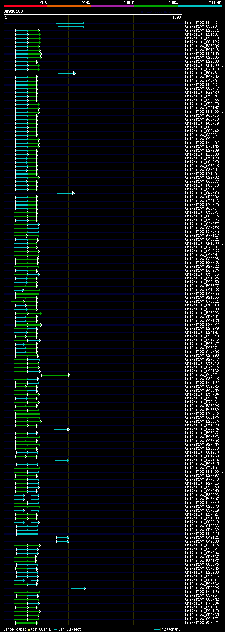Open label UniRef100_O49255
225x632 pixels.
click(x=202, y=294)
